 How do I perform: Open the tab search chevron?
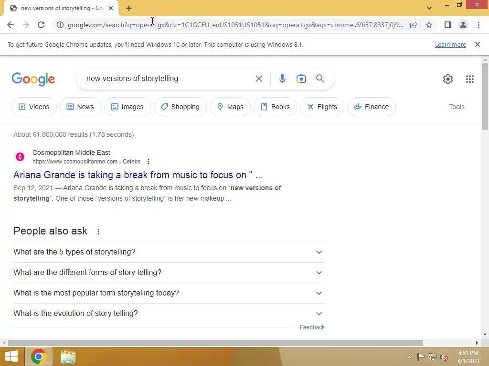click(x=429, y=8)
